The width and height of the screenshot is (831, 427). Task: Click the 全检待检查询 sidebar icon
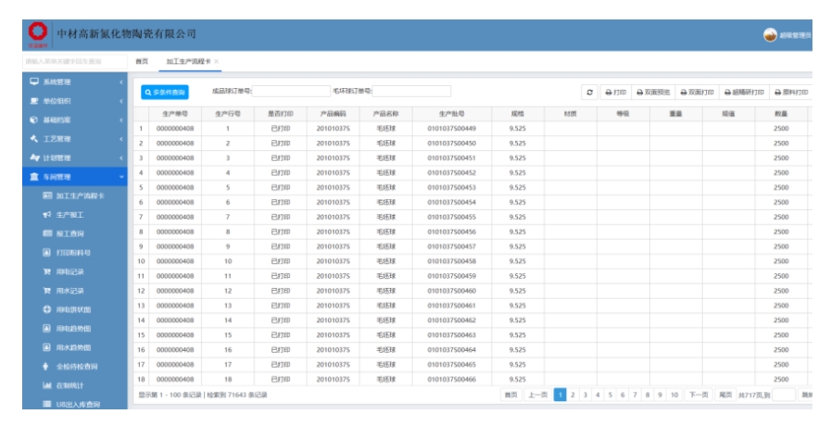pyautogui.click(x=47, y=367)
